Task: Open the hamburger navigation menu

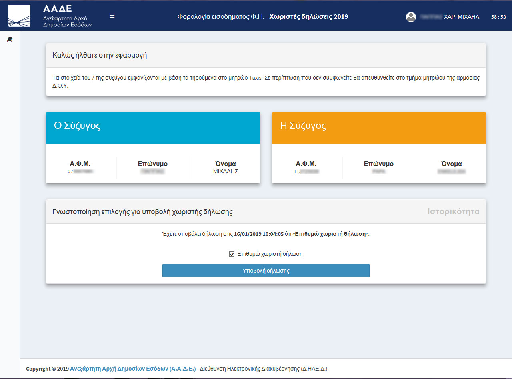Action: pyautogui.click(x=112, y=16)
